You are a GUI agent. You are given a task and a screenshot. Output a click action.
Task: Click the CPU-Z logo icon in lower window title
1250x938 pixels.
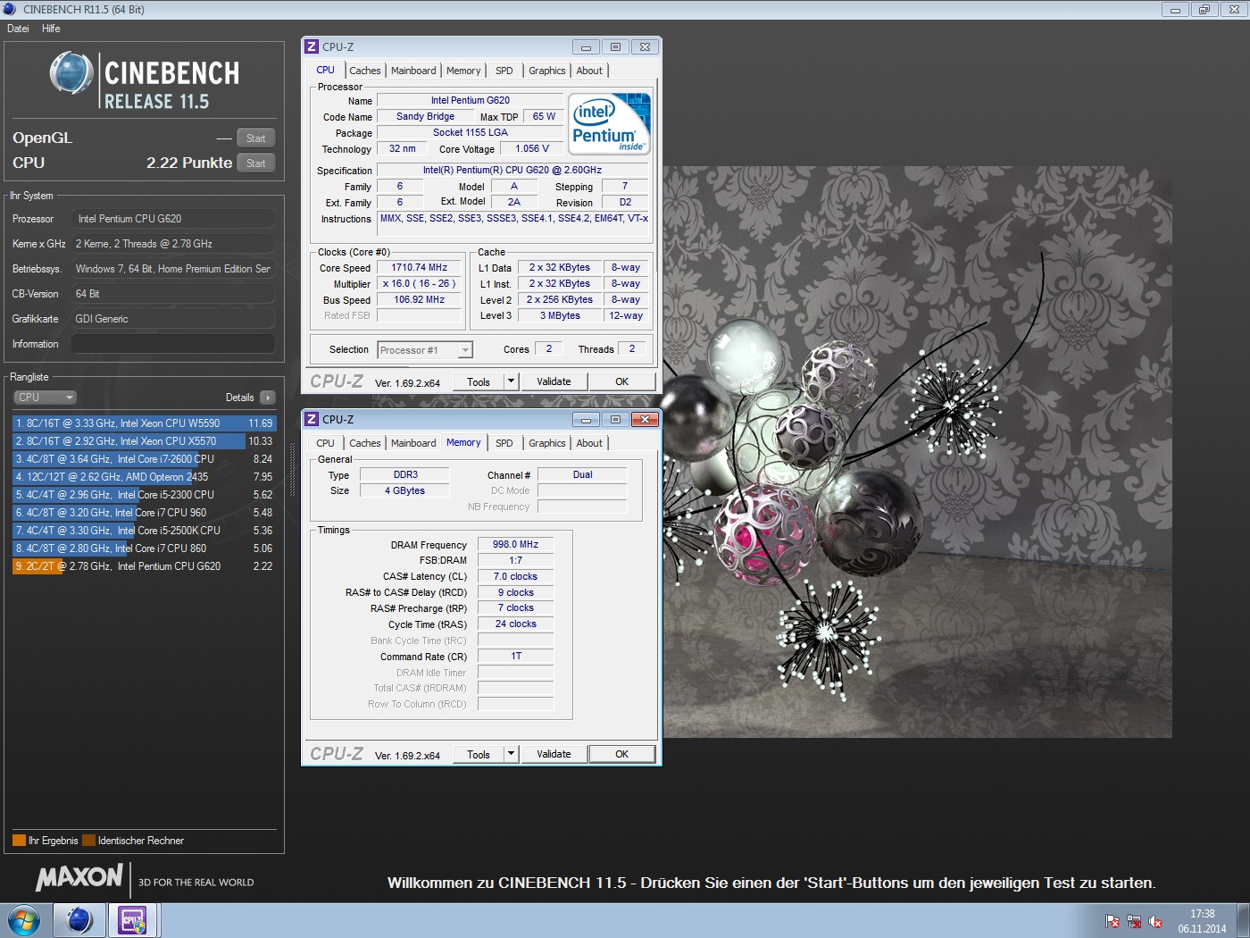[x=312, y=419]
